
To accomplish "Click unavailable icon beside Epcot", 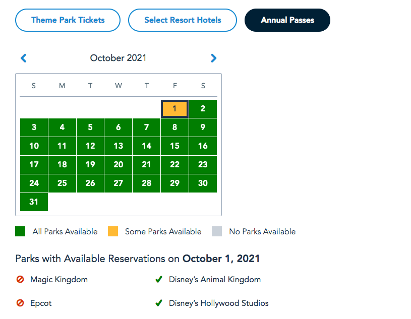I will (x=20, y=303).
